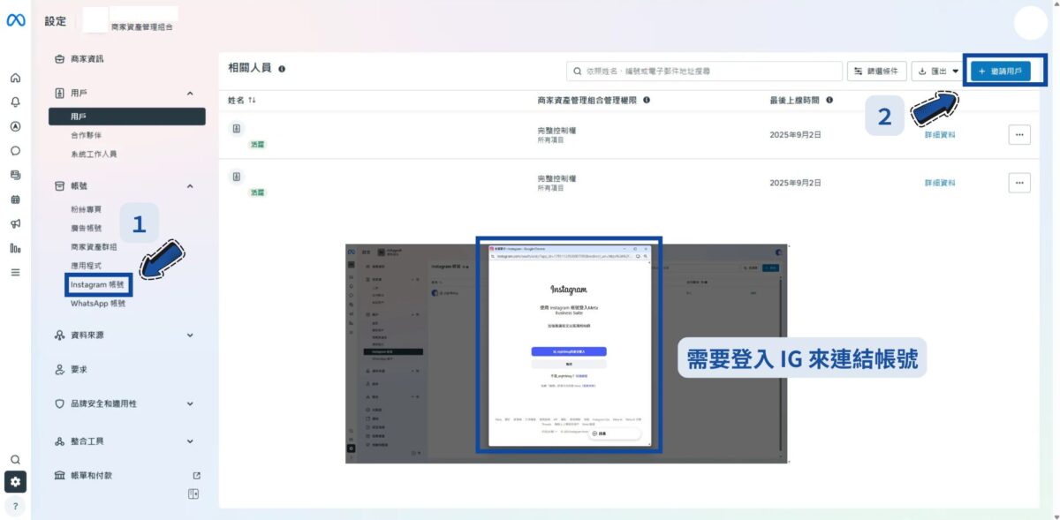Open 廣告帳號 under 帳號
1060x520 pixels.
[x=87, y=228]
